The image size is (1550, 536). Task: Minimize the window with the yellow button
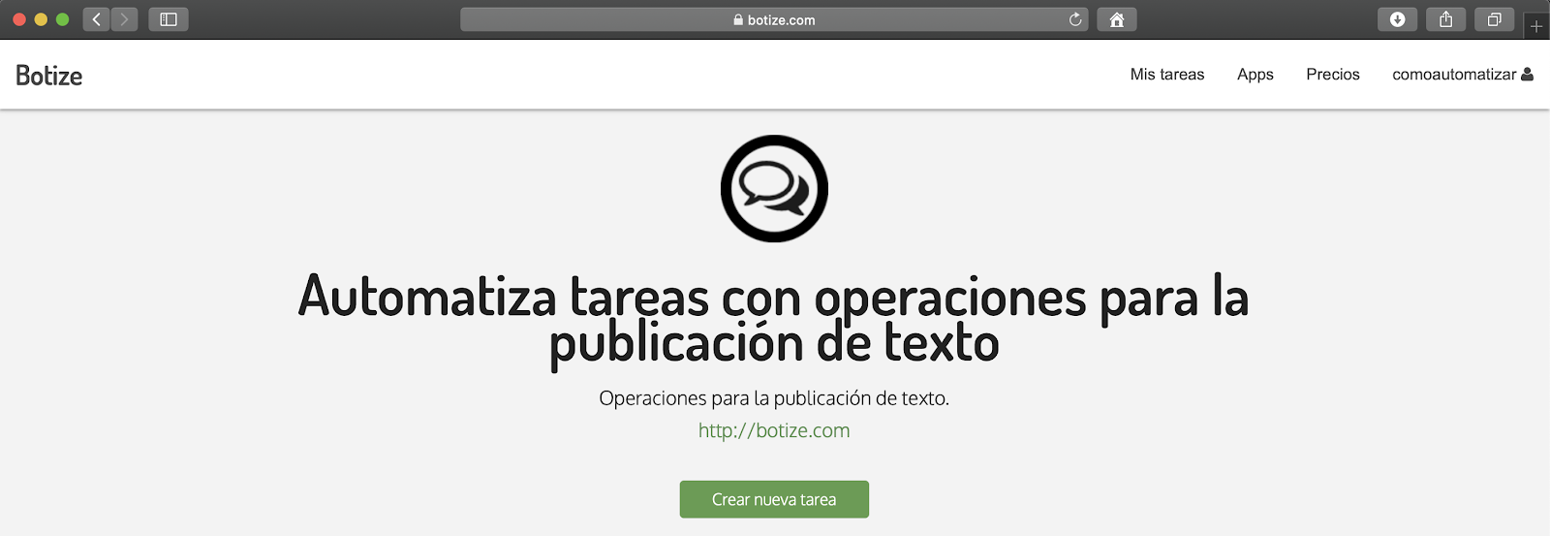41,19
